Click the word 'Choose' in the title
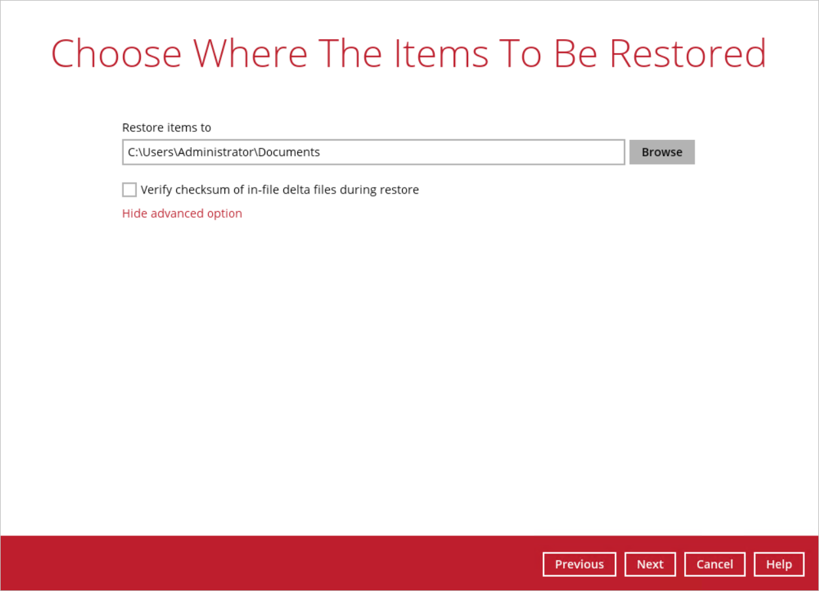Image resolution: width=819 pixels, height=591 pixels. coord(116,54)
